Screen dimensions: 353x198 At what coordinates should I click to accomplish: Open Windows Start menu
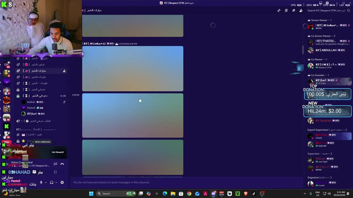point(91,194)
